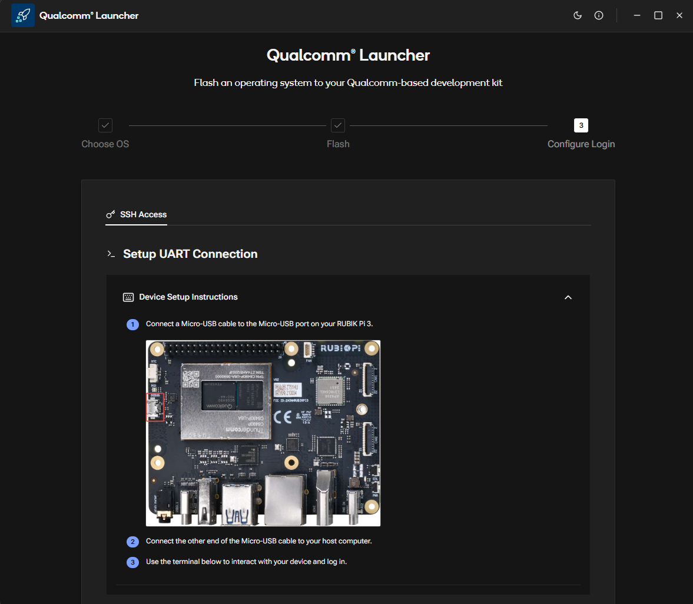The height and width of the screenshot is (604, 693).
Task: Click the Flash step label
Action: 338,144
